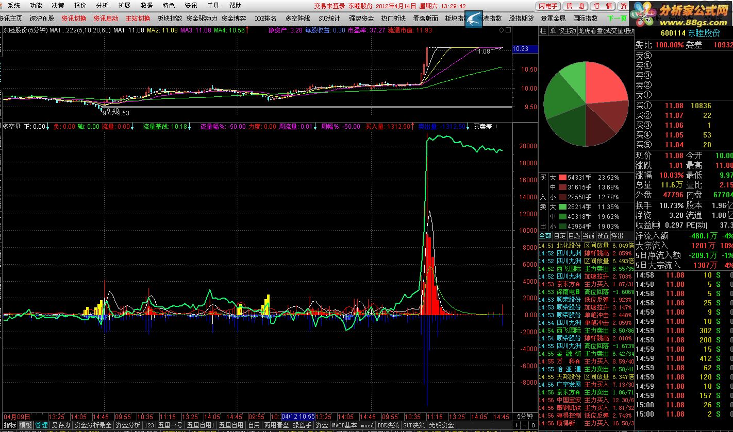The height and width of the screenshot is (432, 733).
Task: Click 资讯启动 in the toolbar
Action: (106, 18)
